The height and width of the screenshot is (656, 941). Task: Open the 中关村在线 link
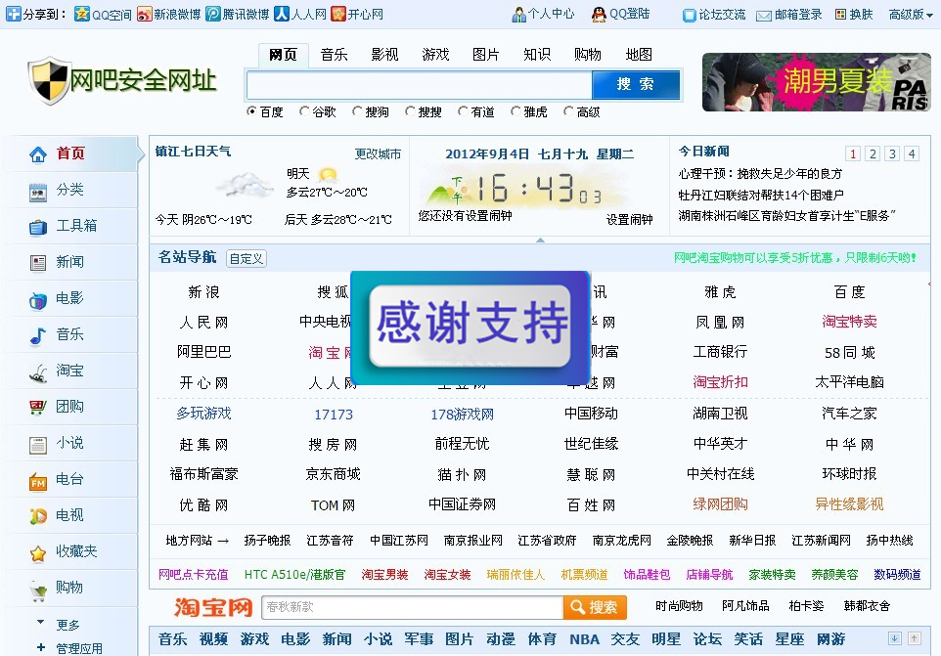click(x=721, y=474)
